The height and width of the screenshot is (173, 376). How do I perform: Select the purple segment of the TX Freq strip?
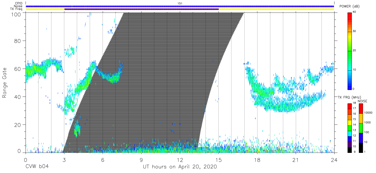tap(141, 9)
